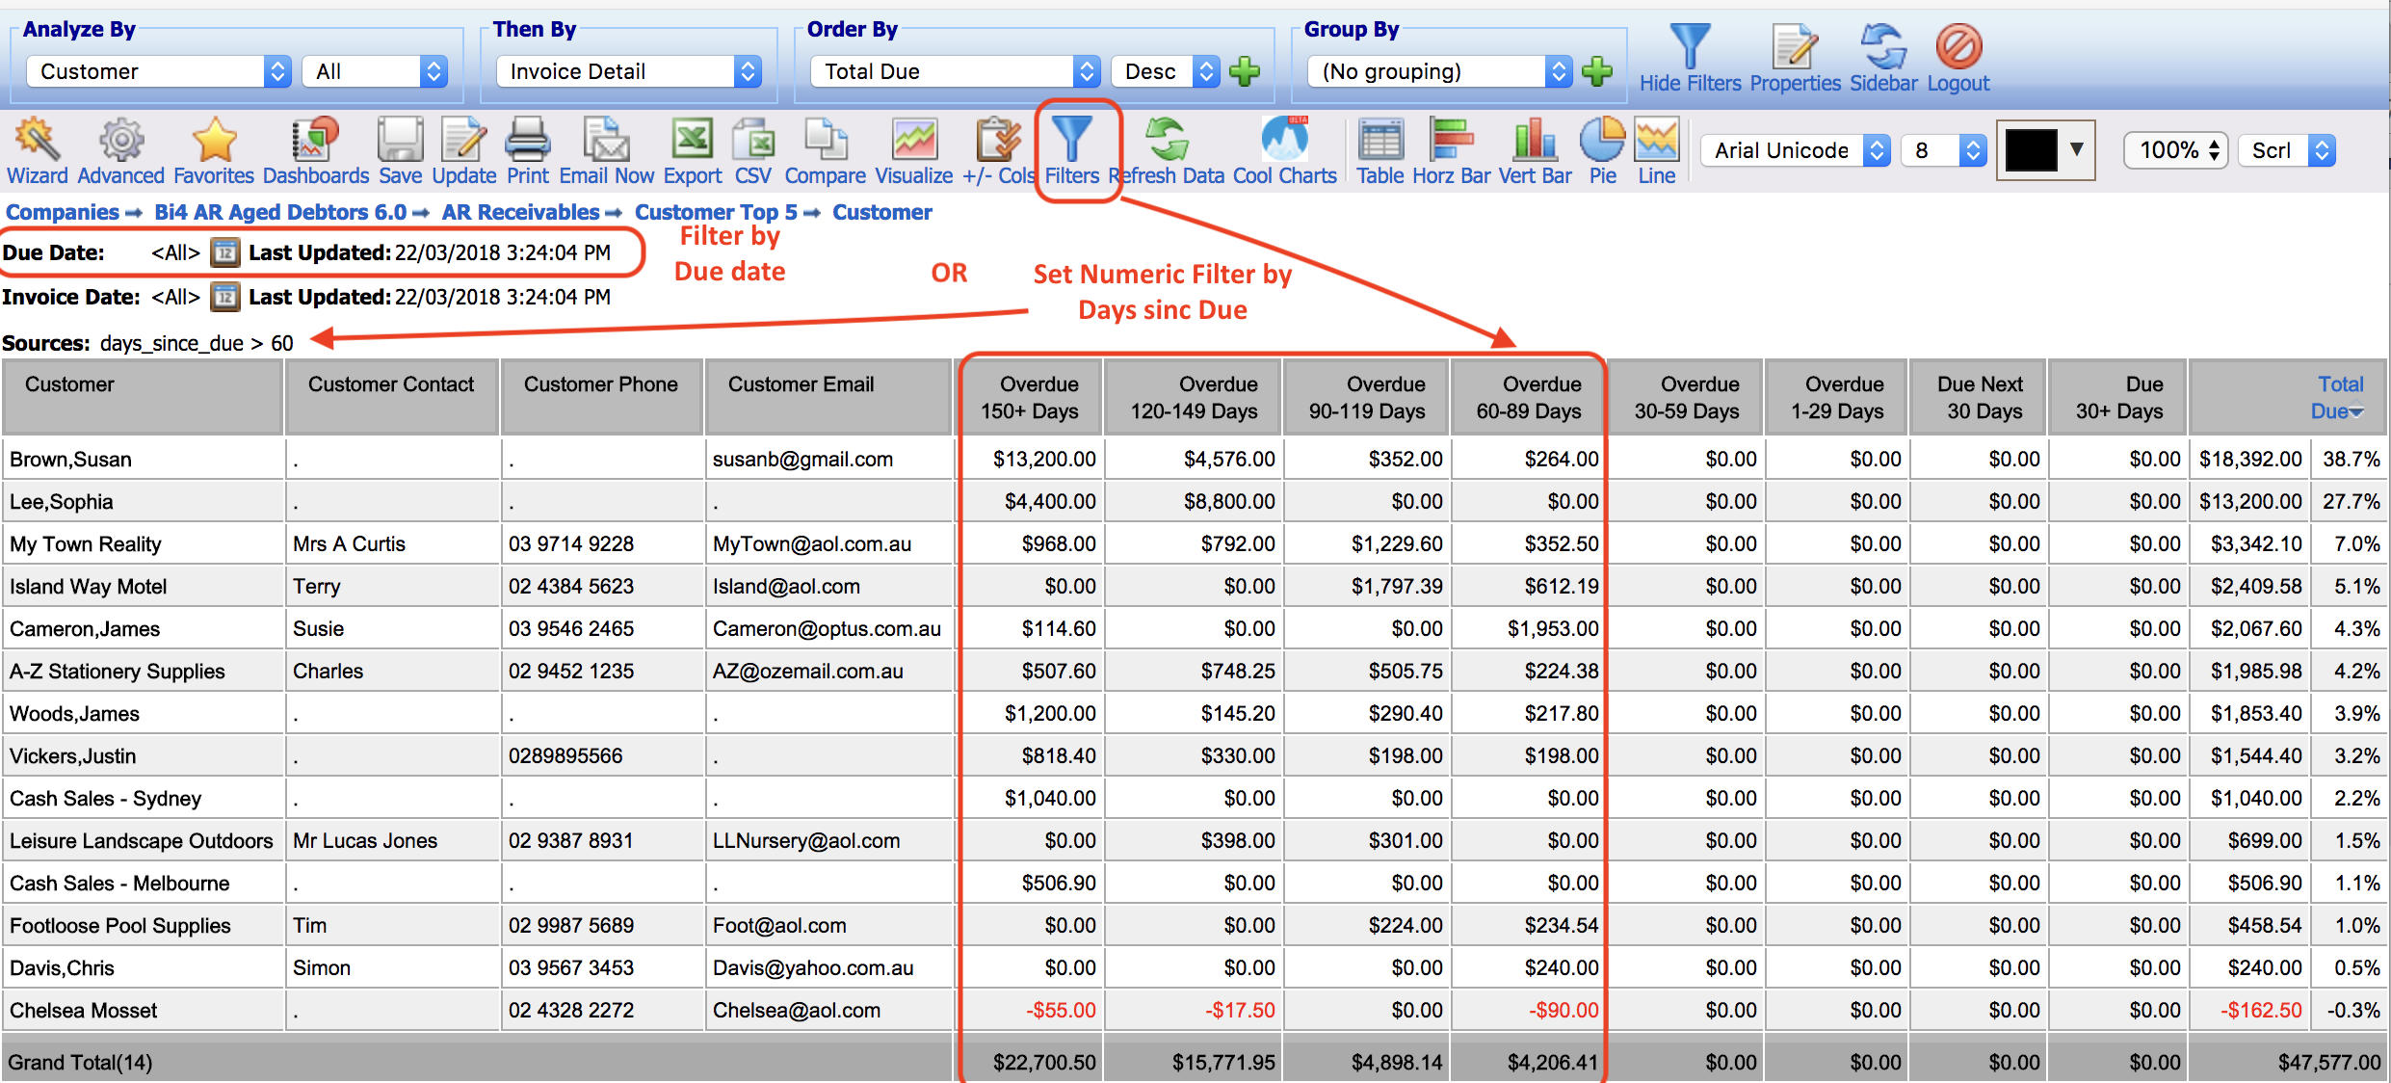This screenshot has height=1083, width=2391.
Task: Open report Properties
Action: (1796, 58)
